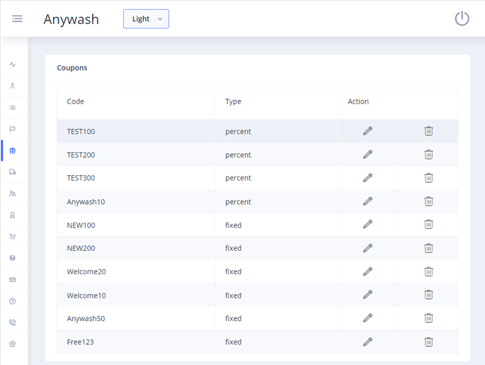Edit the TEST100 coupon
485x365 pixels.
click(367, 131)
